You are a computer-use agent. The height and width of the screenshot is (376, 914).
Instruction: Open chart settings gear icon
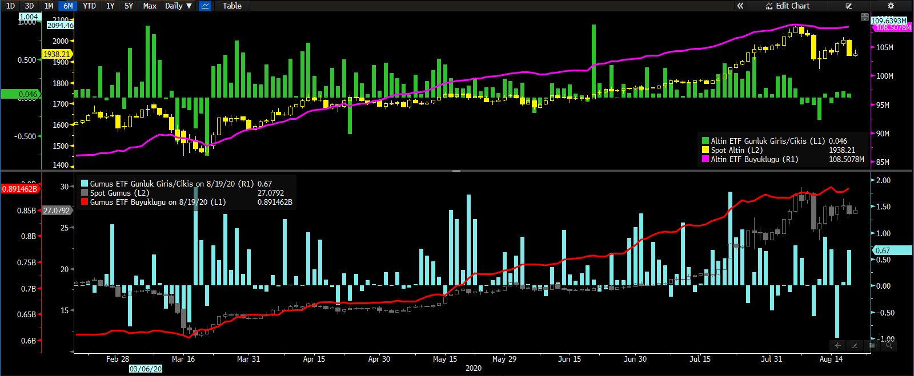(890, 6)
